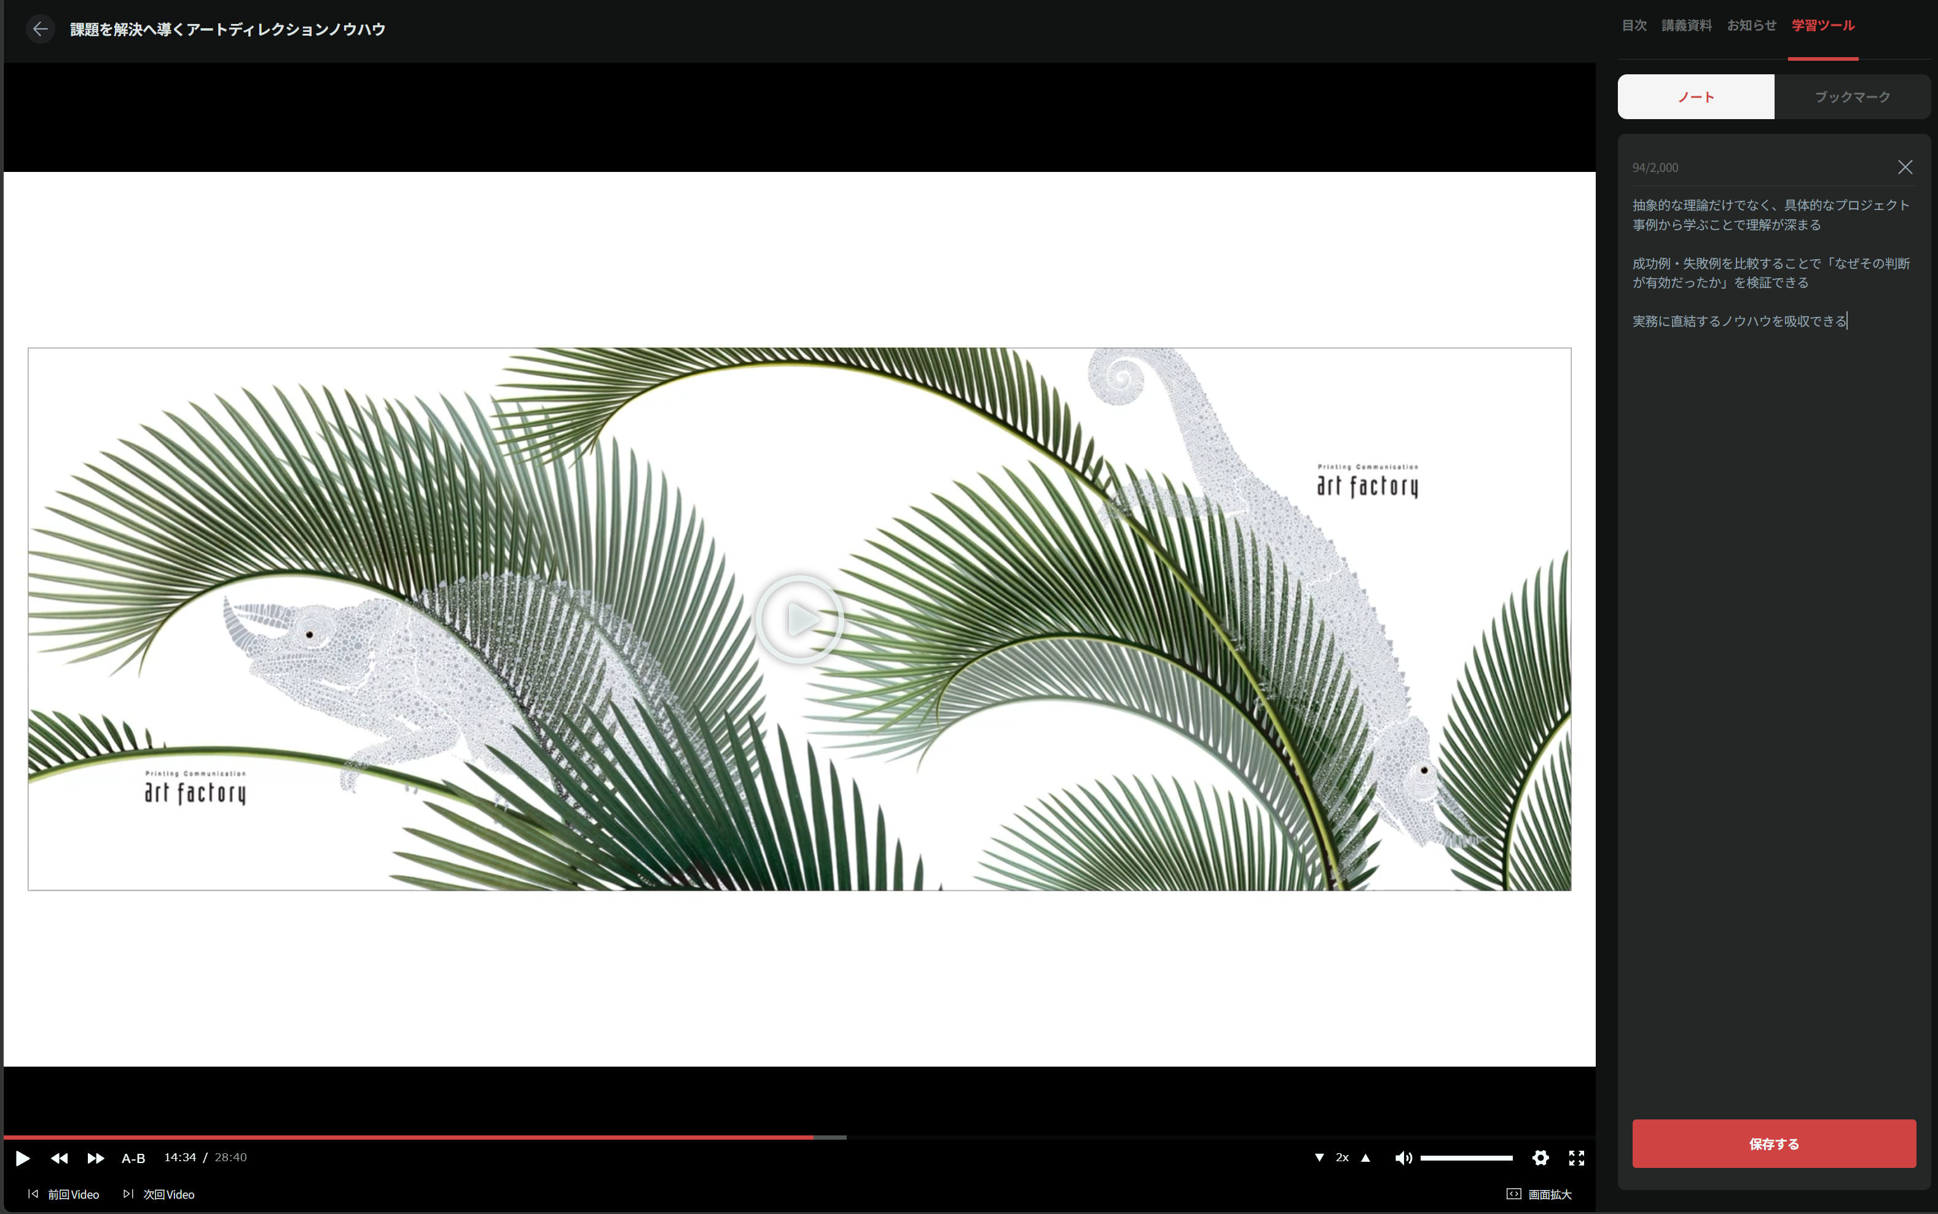Expand screen with 画面拡大
The image size is (1938, 1214).
click(1539, 1194)
